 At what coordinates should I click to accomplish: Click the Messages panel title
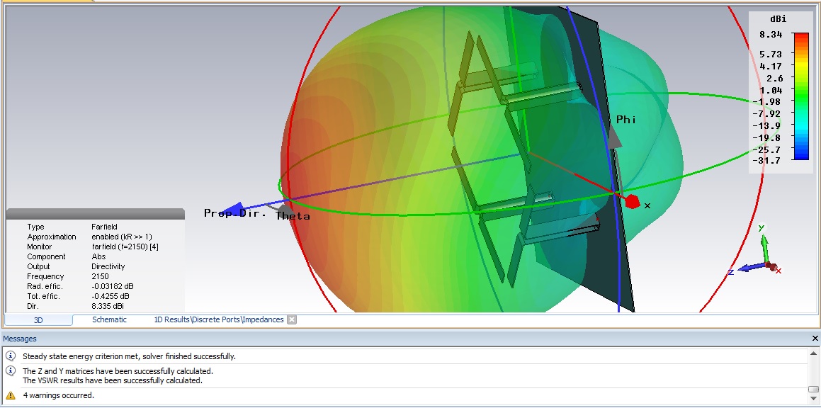pyautogui.click(x=20, y=339)
